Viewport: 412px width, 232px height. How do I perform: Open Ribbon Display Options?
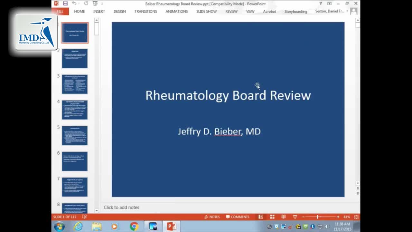click(329, 4)
